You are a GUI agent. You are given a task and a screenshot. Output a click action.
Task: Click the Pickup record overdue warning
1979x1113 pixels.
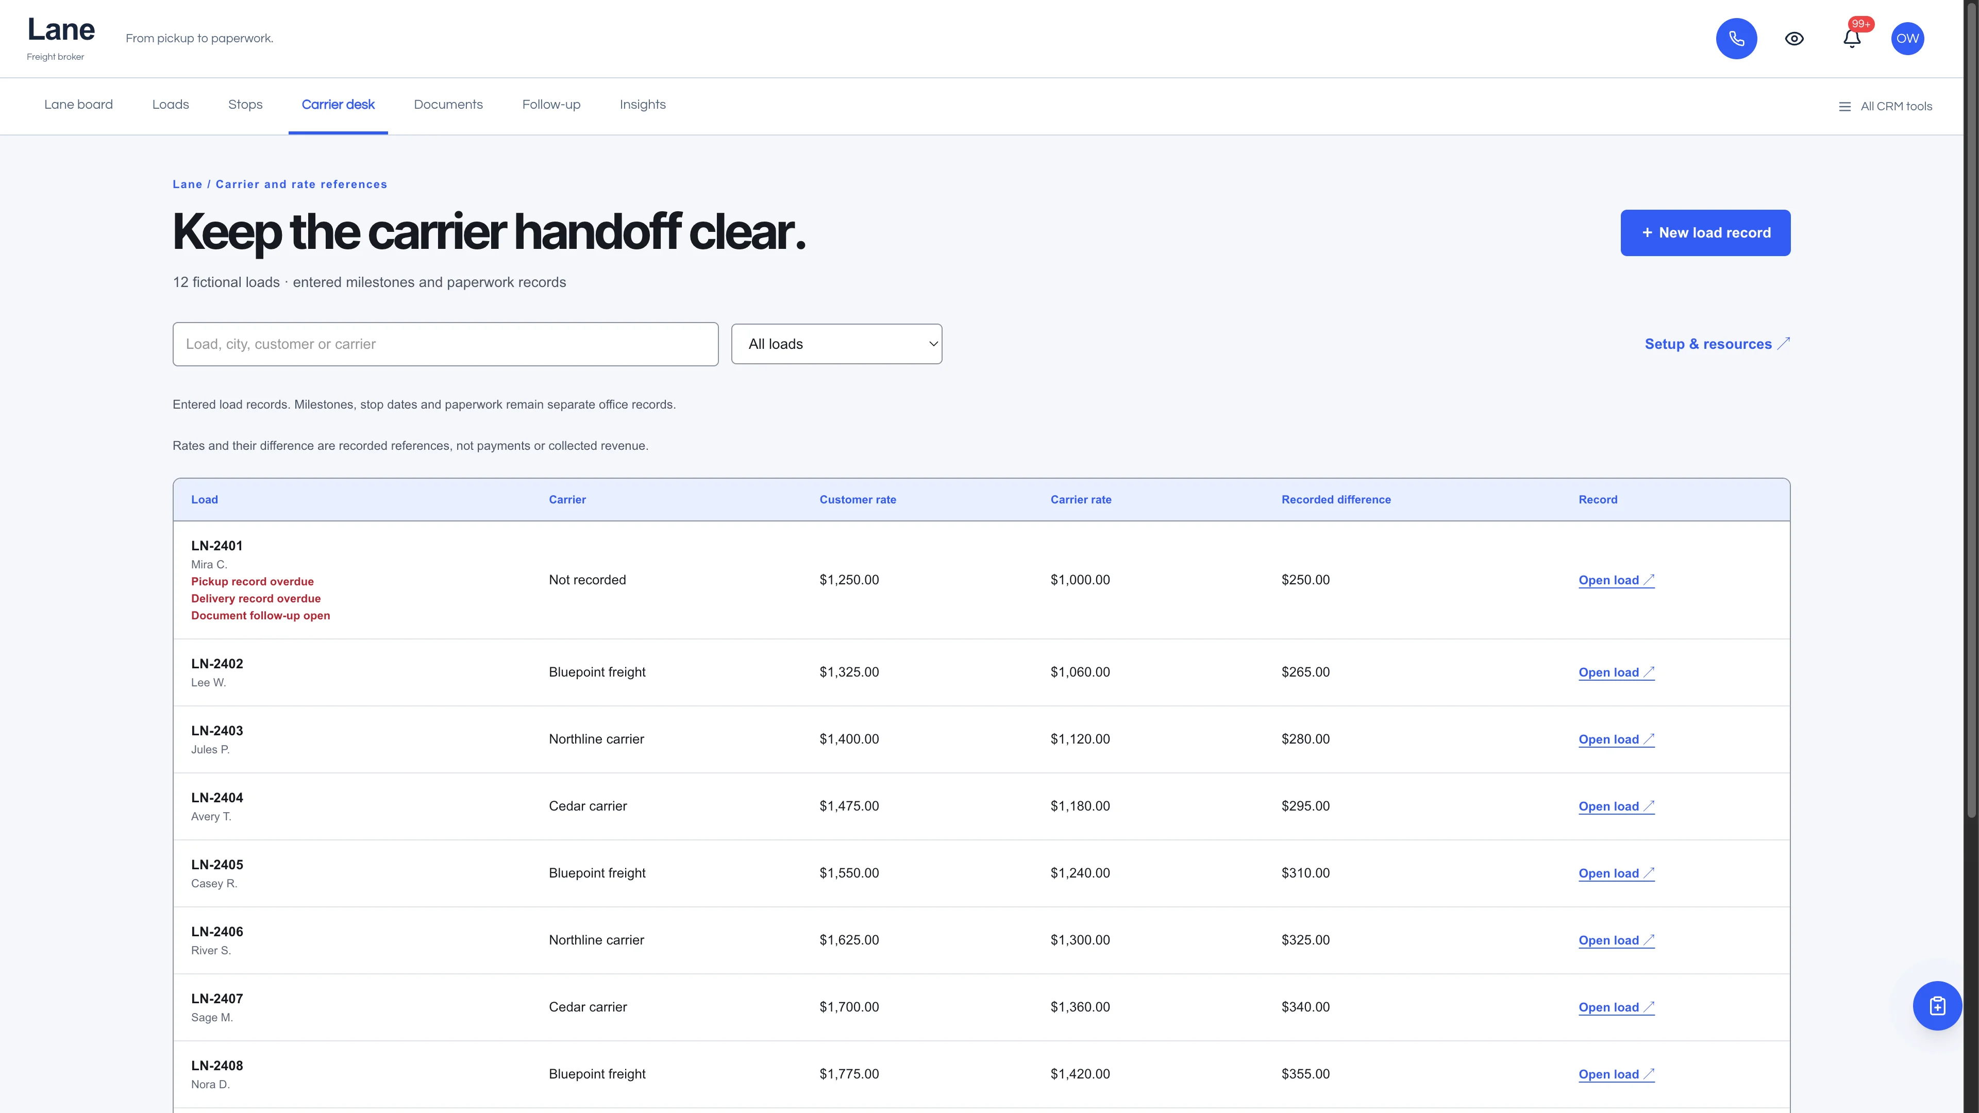252,581
